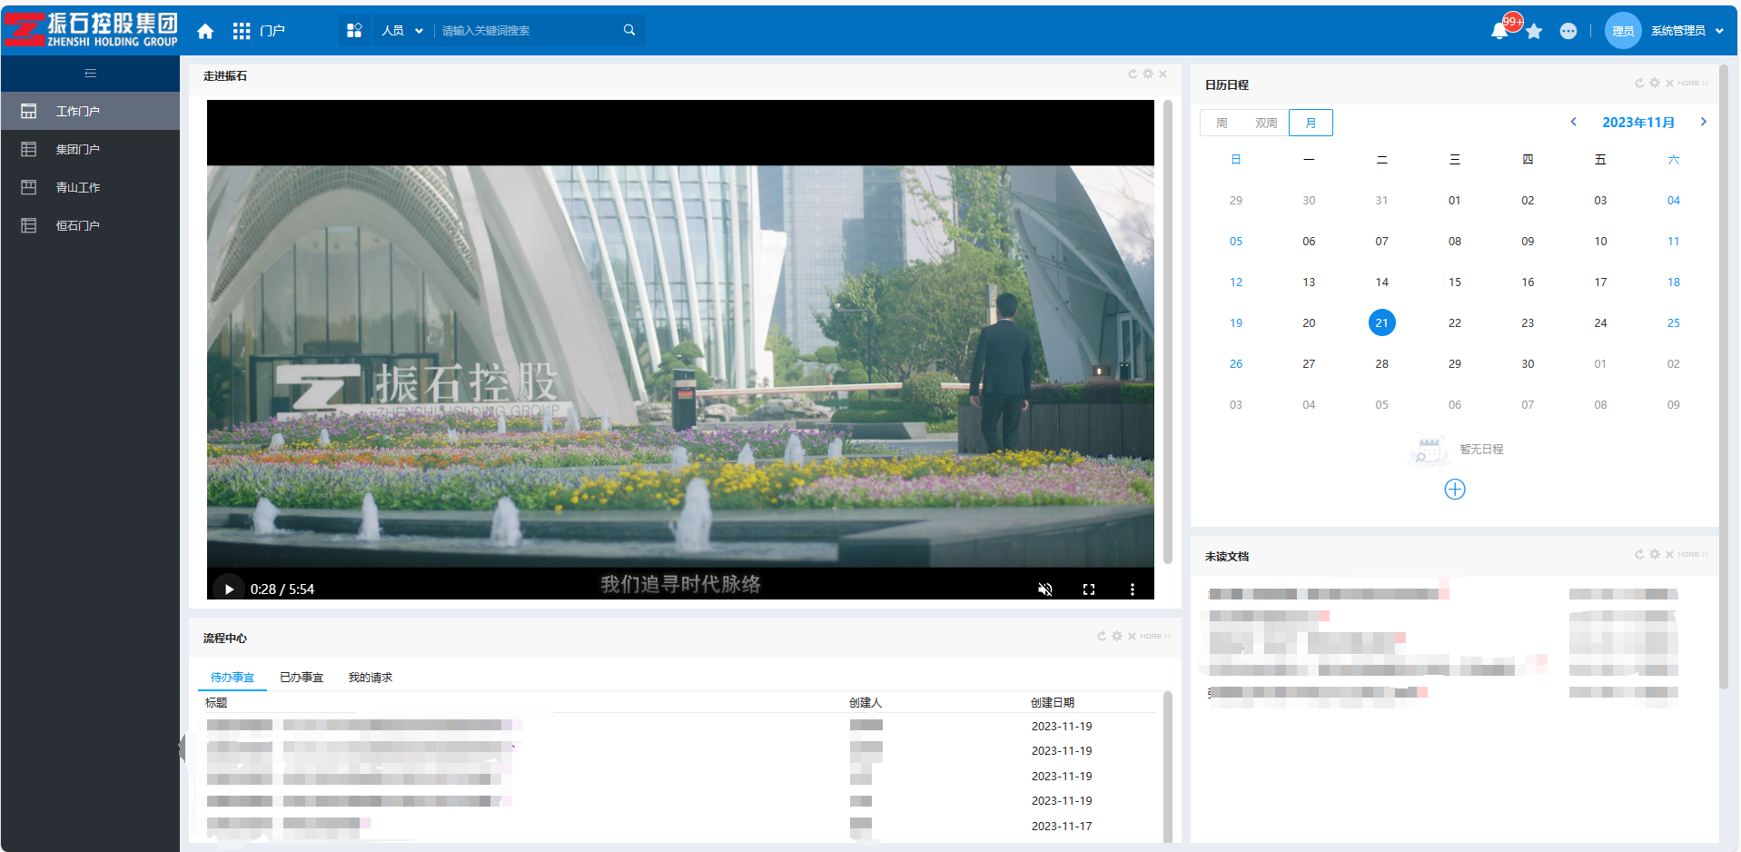Click the search magnifier icon

(629, 30)
